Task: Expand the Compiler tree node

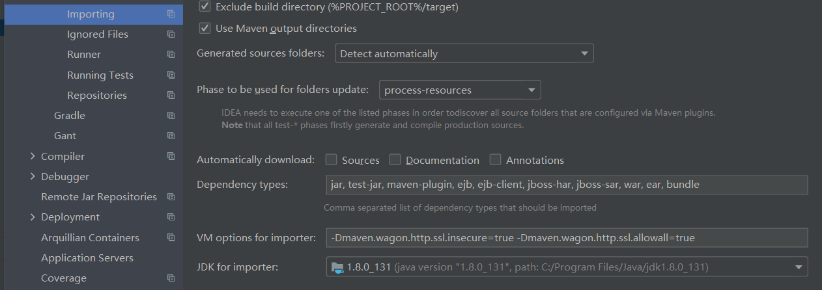Action: tap(33, 157)
